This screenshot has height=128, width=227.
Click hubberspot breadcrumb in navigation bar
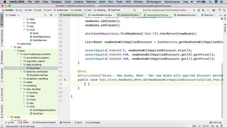[61, 10]
